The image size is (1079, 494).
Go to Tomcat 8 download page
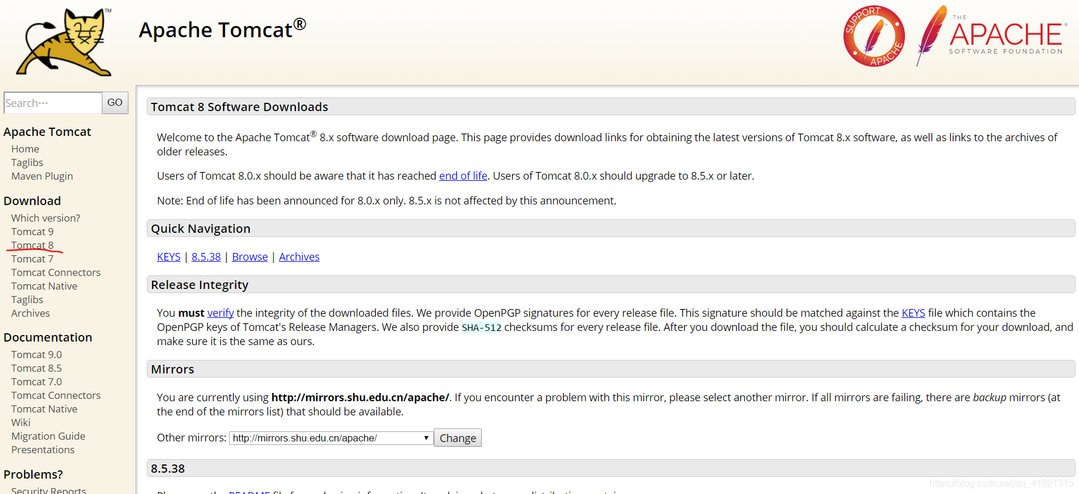pyautogui.click(x=33, y=245)
